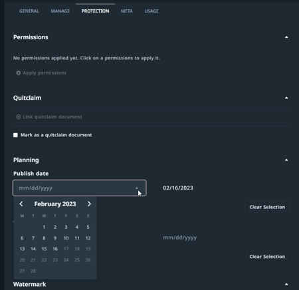
Task: Pick day 11 in the calendar
Action: 77,238
